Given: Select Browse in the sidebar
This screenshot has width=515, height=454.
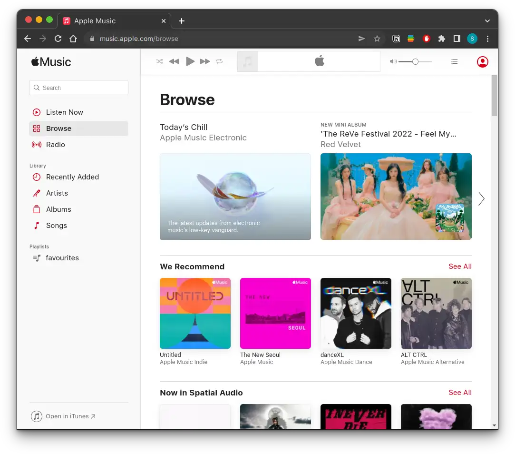Looking at the screenshot, I should pyautogui.click(x=78, y=128).
